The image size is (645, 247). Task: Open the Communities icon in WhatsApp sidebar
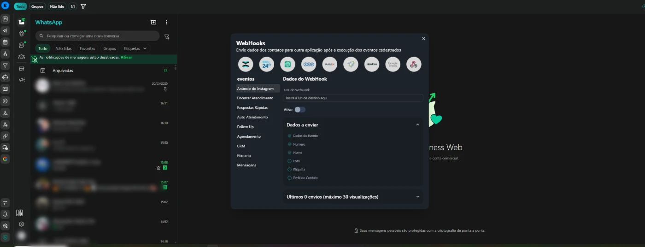pyautogui.click(x=22, y=57)
